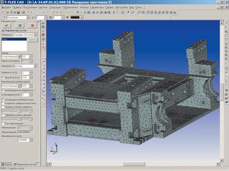Click the viewport's vertical scrollbar up arrow
The width and height of the screenshot is (229, 171).
222,23
